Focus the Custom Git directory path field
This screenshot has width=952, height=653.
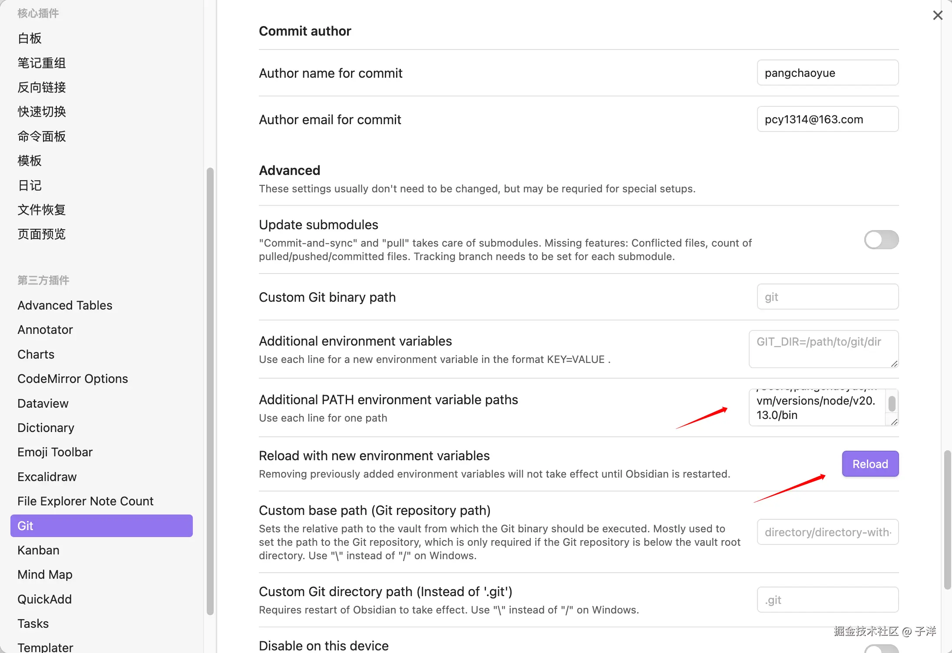coord(827,600)
